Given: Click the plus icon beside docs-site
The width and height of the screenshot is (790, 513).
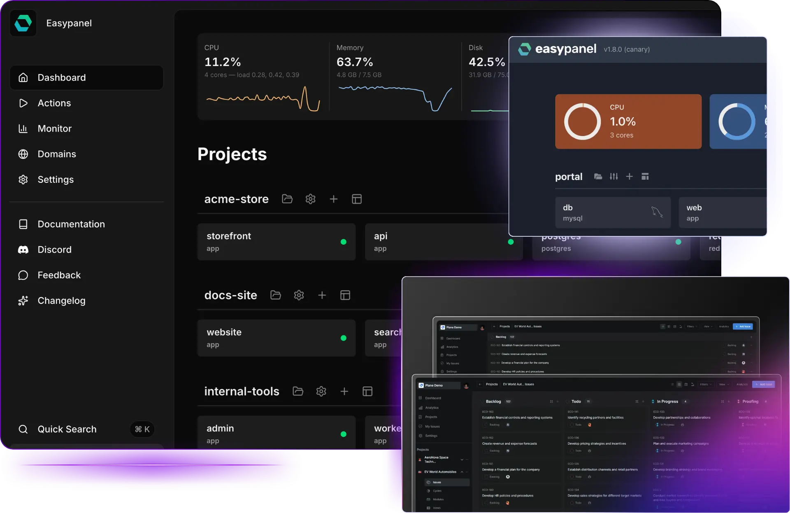Looking at the screenshot, I should coord(322,295).
